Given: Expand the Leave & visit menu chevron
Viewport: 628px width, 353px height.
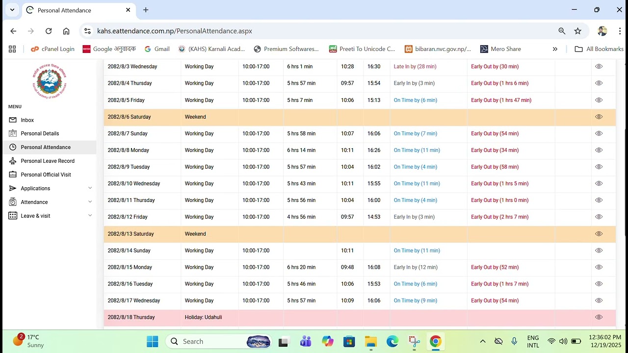Looking at the screenshot, I should coord(90,216).
